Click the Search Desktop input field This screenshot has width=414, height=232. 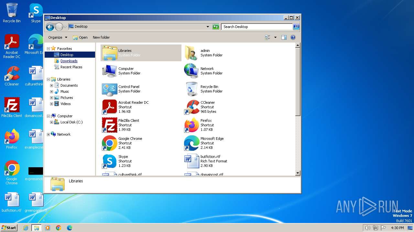257,27
